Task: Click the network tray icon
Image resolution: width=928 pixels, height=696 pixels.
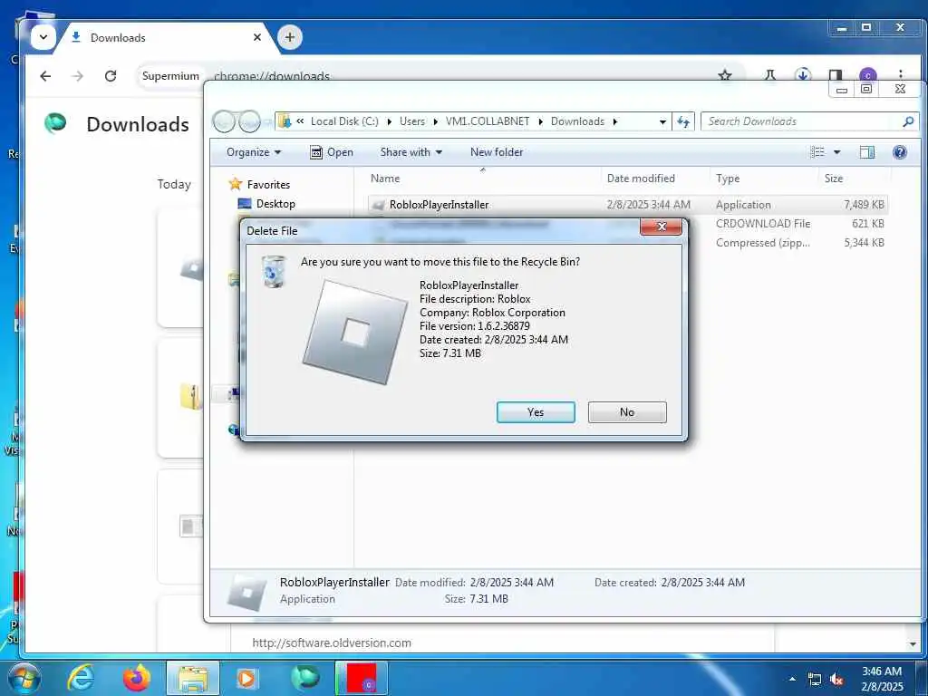Action: pos(815,680)
